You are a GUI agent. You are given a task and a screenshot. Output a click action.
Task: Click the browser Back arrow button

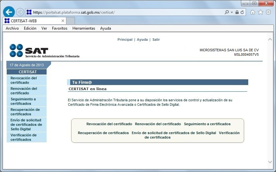9,12
